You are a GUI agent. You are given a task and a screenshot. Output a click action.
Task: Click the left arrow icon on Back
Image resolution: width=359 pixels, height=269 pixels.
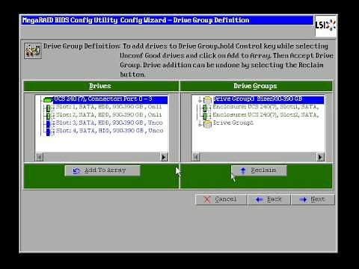(x=260, y=200)
